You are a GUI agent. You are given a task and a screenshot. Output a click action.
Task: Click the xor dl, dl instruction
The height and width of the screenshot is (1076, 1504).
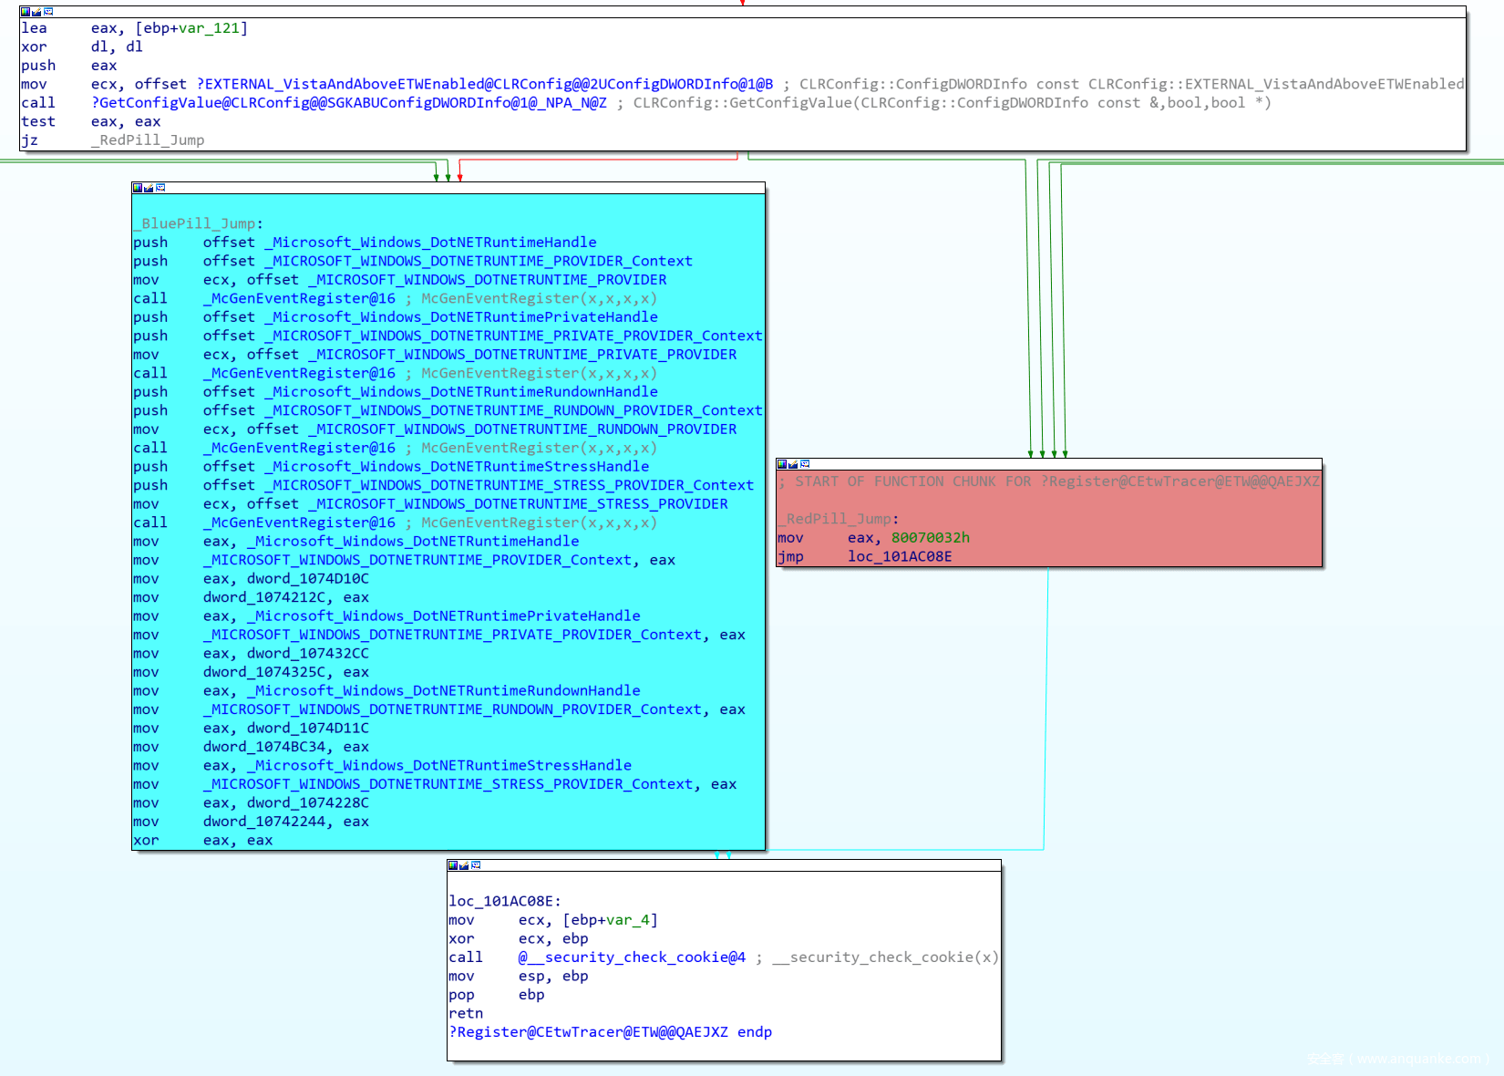tap(82, 47)
